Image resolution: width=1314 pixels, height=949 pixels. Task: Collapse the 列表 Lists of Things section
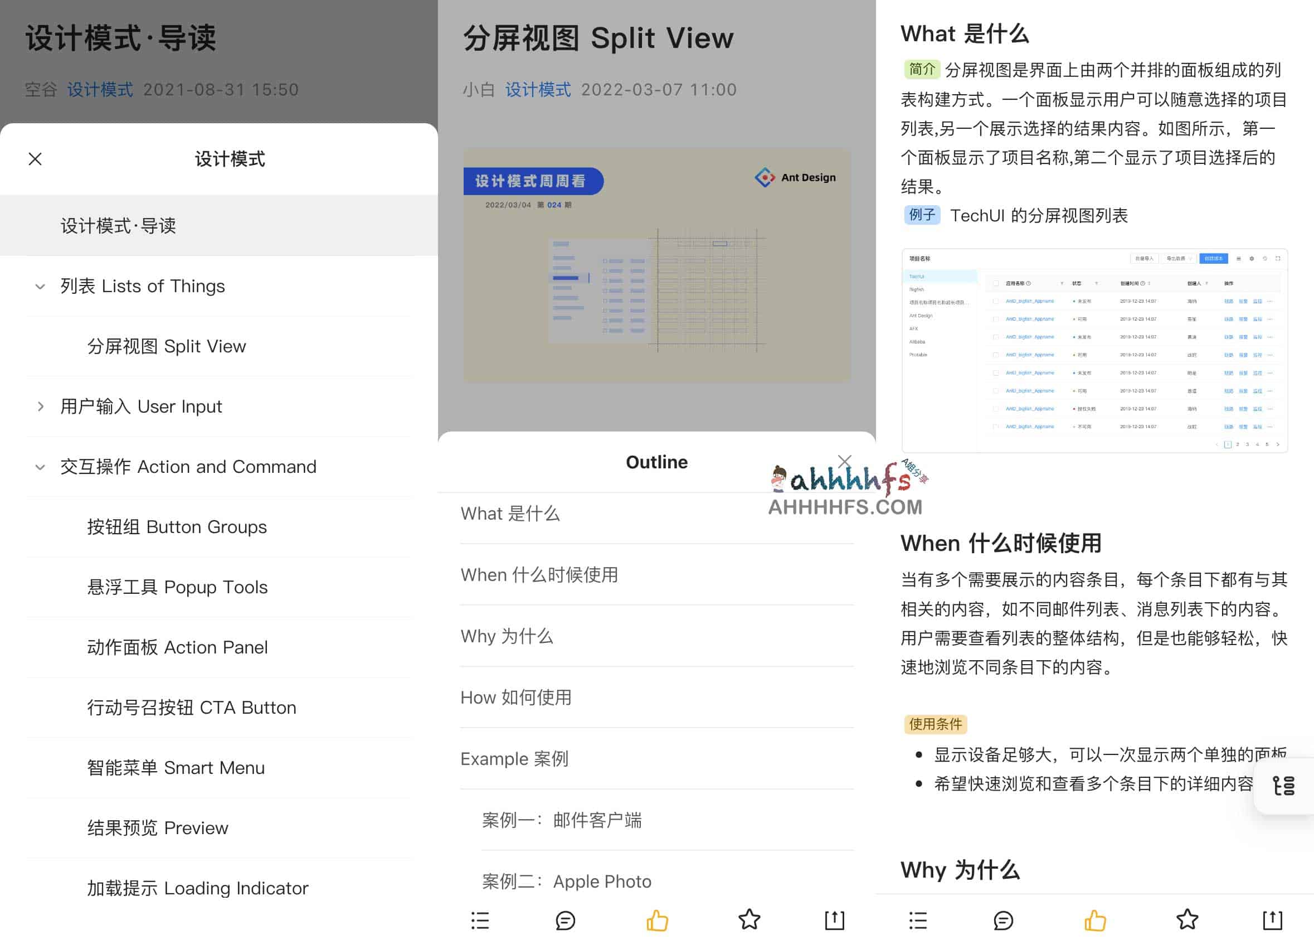click(x=40, y=286)
